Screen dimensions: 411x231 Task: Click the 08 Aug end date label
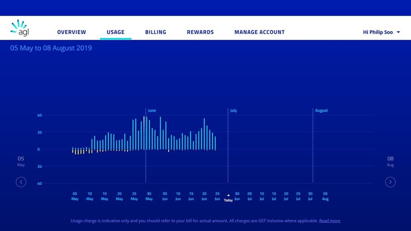click(x=390, y=161)
